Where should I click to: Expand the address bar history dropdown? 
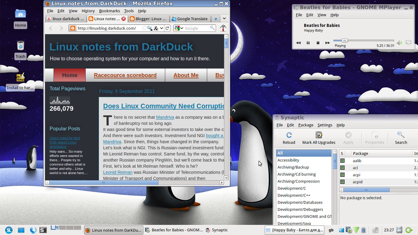[162, 28]
